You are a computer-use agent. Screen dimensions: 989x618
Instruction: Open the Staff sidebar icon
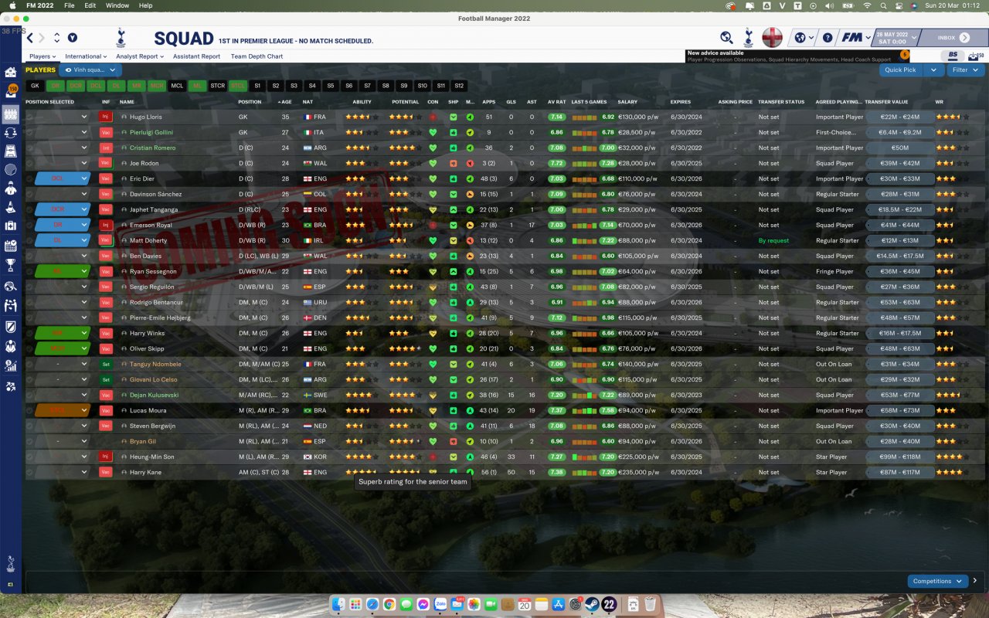coord(11,188)
